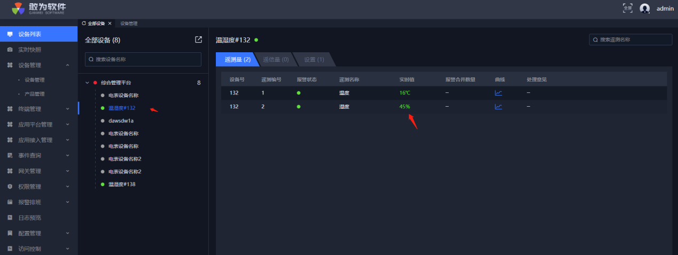Expand the 应用平台管理 sidebar group
678x255 pixels.
[x=67, y=124]
